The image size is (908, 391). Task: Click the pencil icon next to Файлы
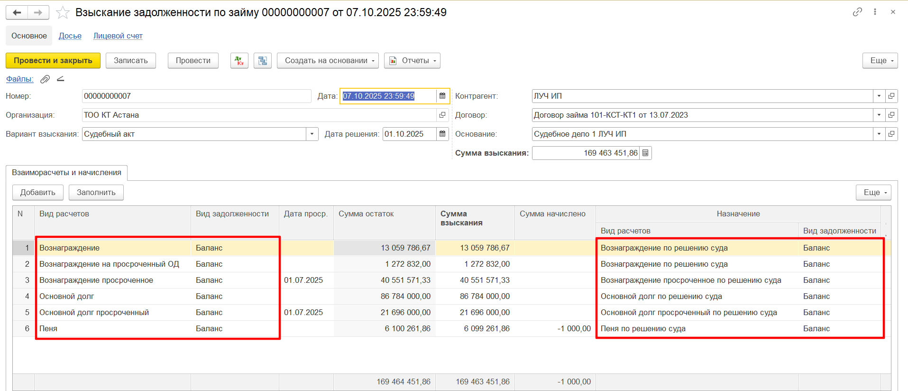[61, 79]
